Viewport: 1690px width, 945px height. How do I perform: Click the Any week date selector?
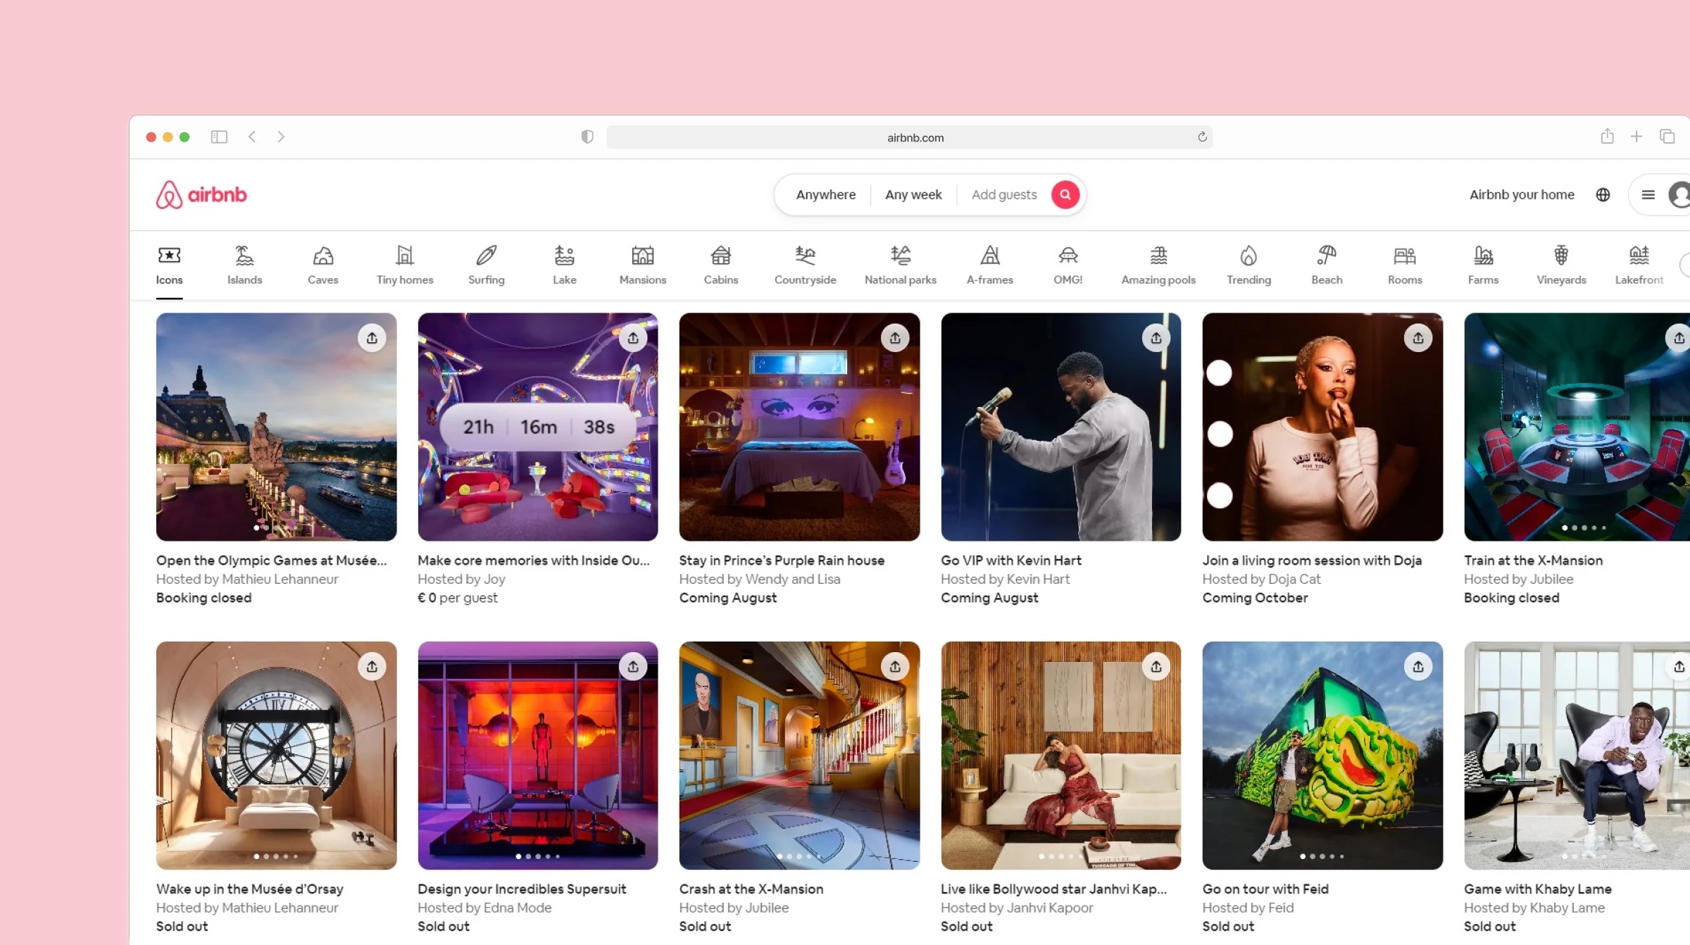click(x=913, y=195)
